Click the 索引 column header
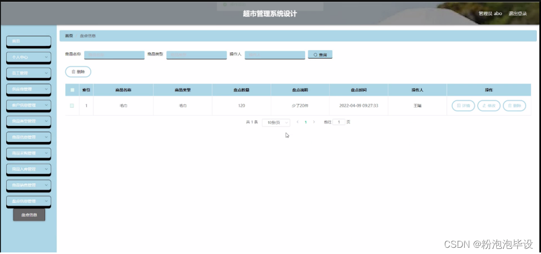 click(86, 90)
